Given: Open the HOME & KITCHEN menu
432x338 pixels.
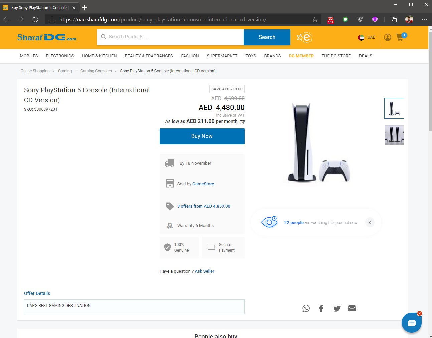Looking at the screenshot, I should tap(99, 56).
